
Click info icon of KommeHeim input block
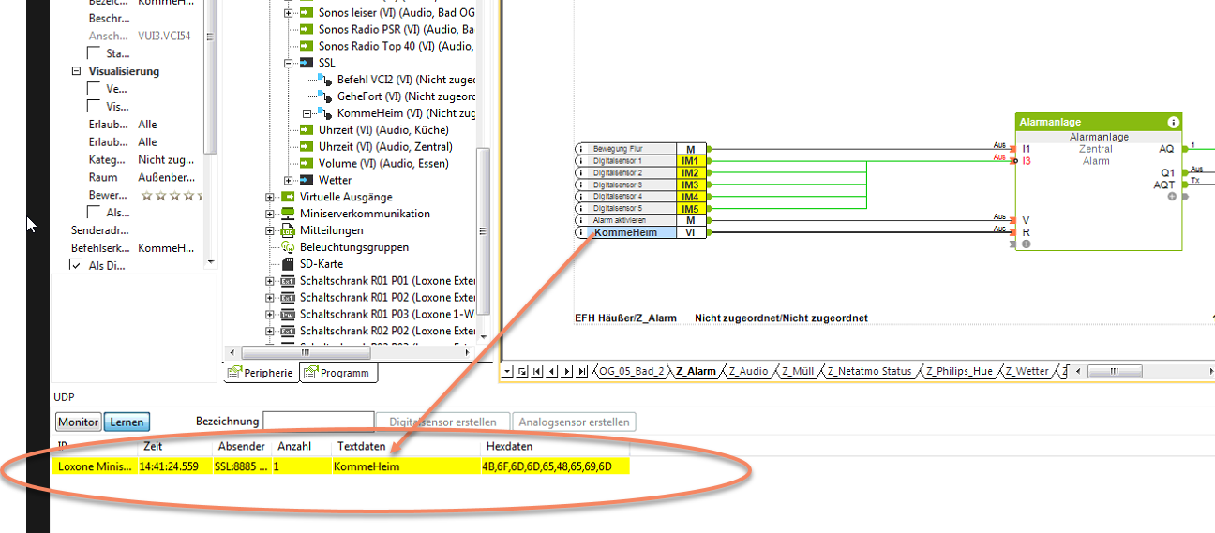pos(581,232)
